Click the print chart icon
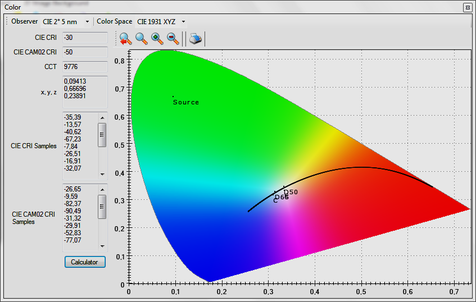The height and width of the screenshot is (302, 476). (x=194, y=39)
